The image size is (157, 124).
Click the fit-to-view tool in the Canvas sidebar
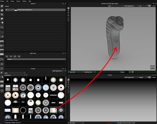[69, 92]
